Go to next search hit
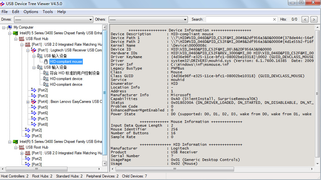 314,20
